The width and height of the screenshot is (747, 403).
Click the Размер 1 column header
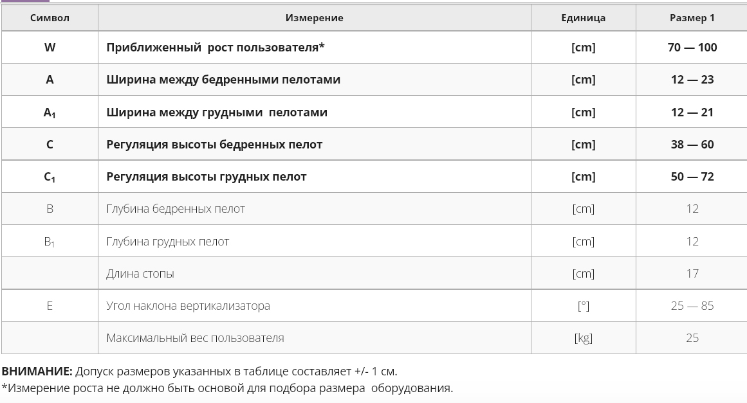tap(692, 18)
